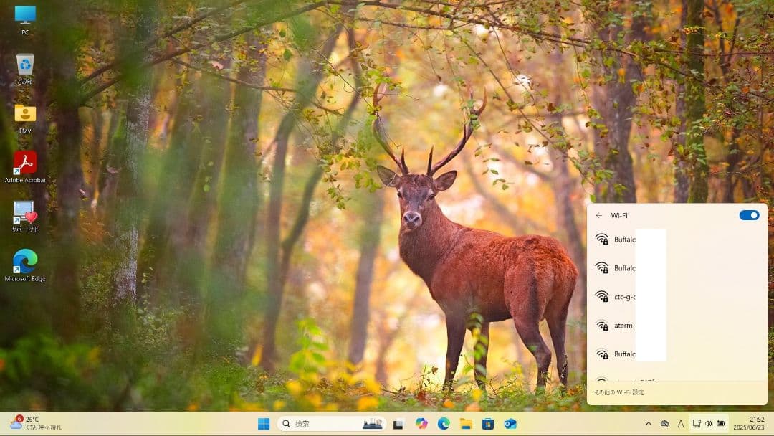Open the Start menu

(265, 423)
